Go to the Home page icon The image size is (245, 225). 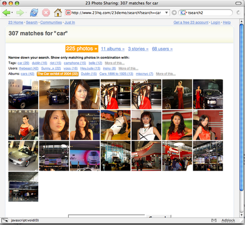58,13
